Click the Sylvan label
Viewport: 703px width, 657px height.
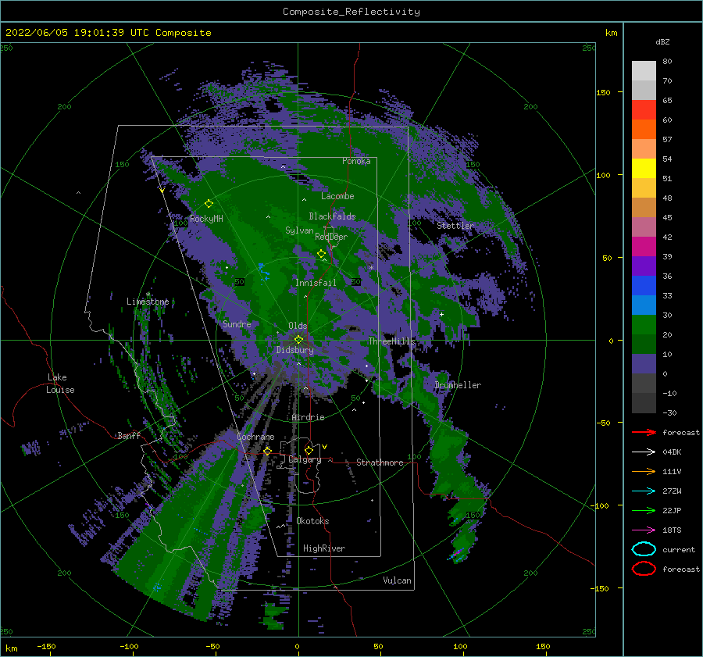(299, 230)
